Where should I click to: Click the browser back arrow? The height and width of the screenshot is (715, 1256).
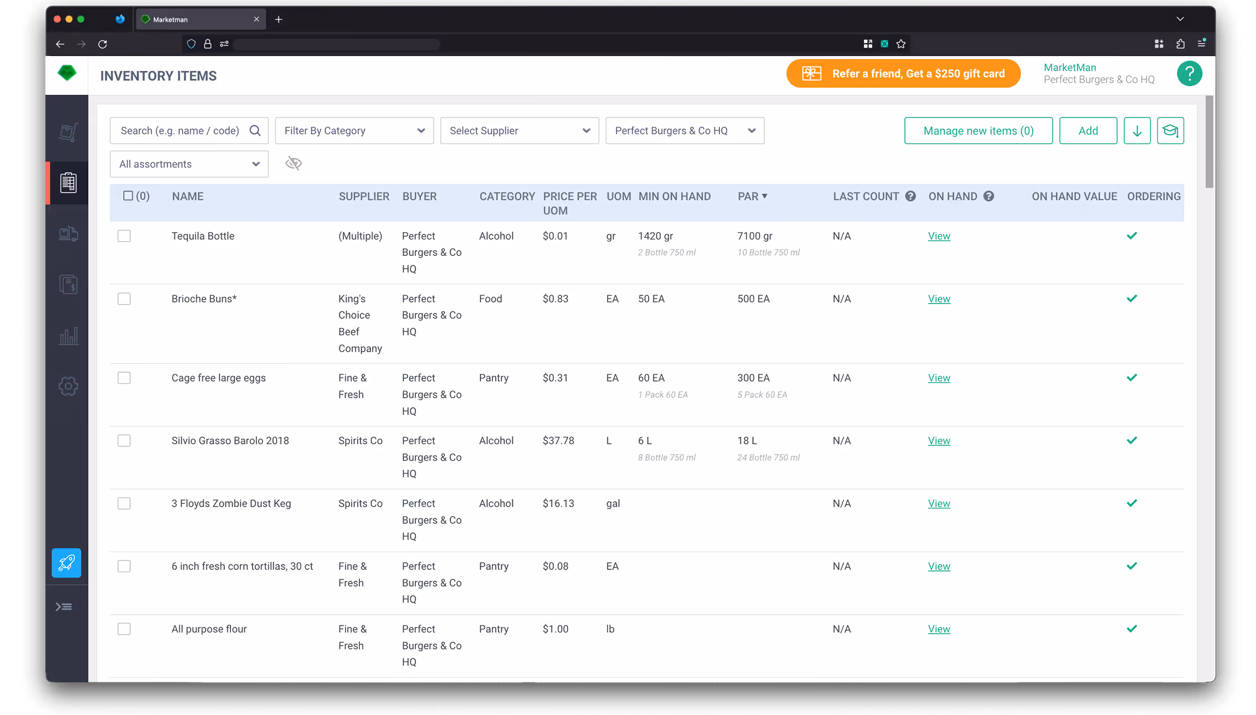click(x=60, y=44)
